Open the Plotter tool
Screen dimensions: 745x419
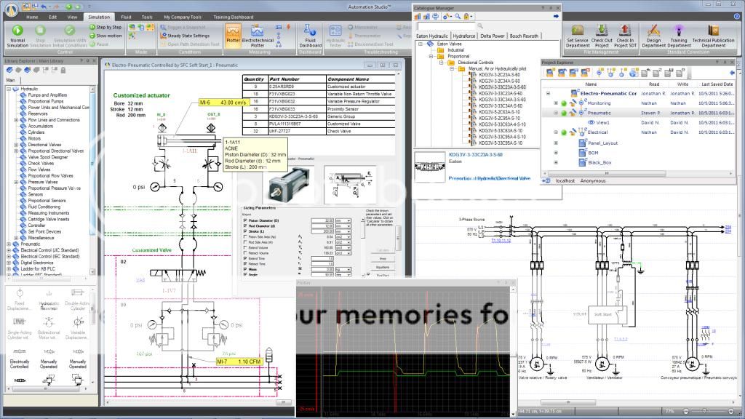(233, 33)
